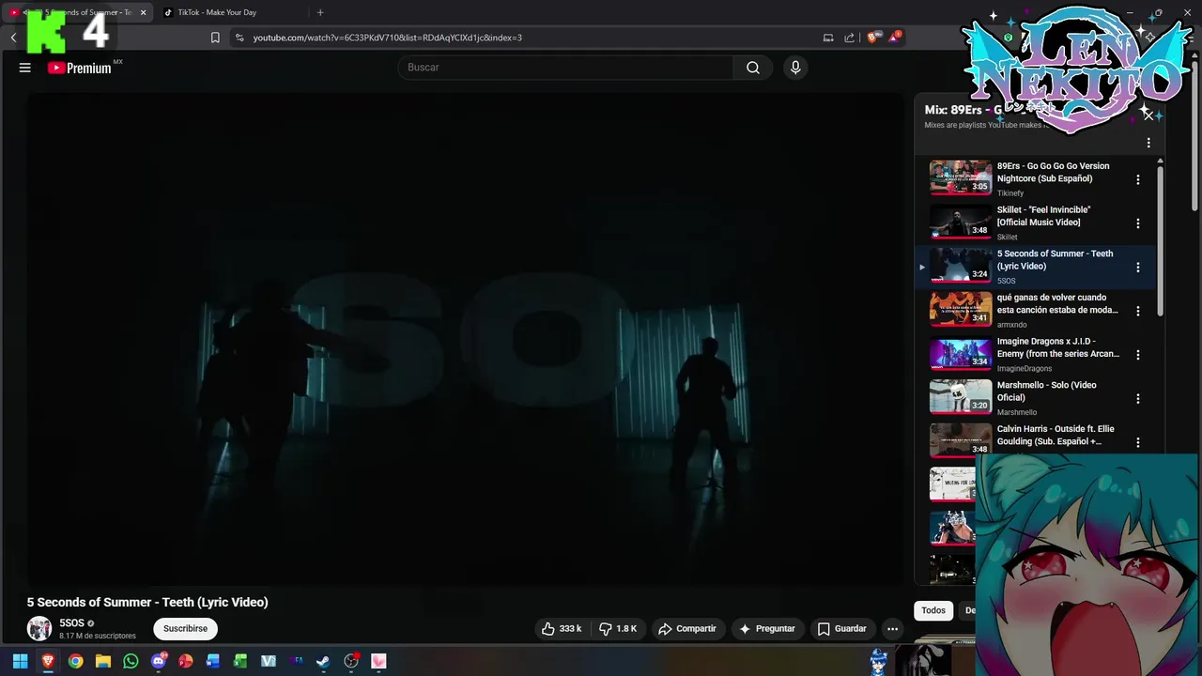The width and height of the screenshot is (1202, 676).
Task: Open Discord from the taskbar
Action: pyautogui.click(x=158, y=661)
